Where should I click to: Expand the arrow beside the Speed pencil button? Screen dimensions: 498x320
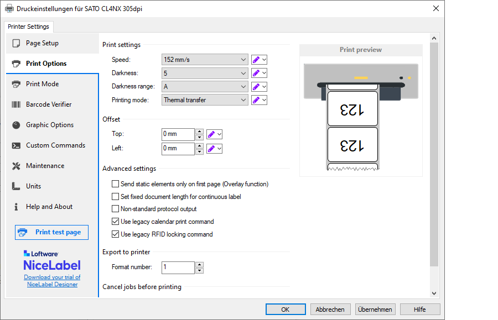click(x=264, y=60)
